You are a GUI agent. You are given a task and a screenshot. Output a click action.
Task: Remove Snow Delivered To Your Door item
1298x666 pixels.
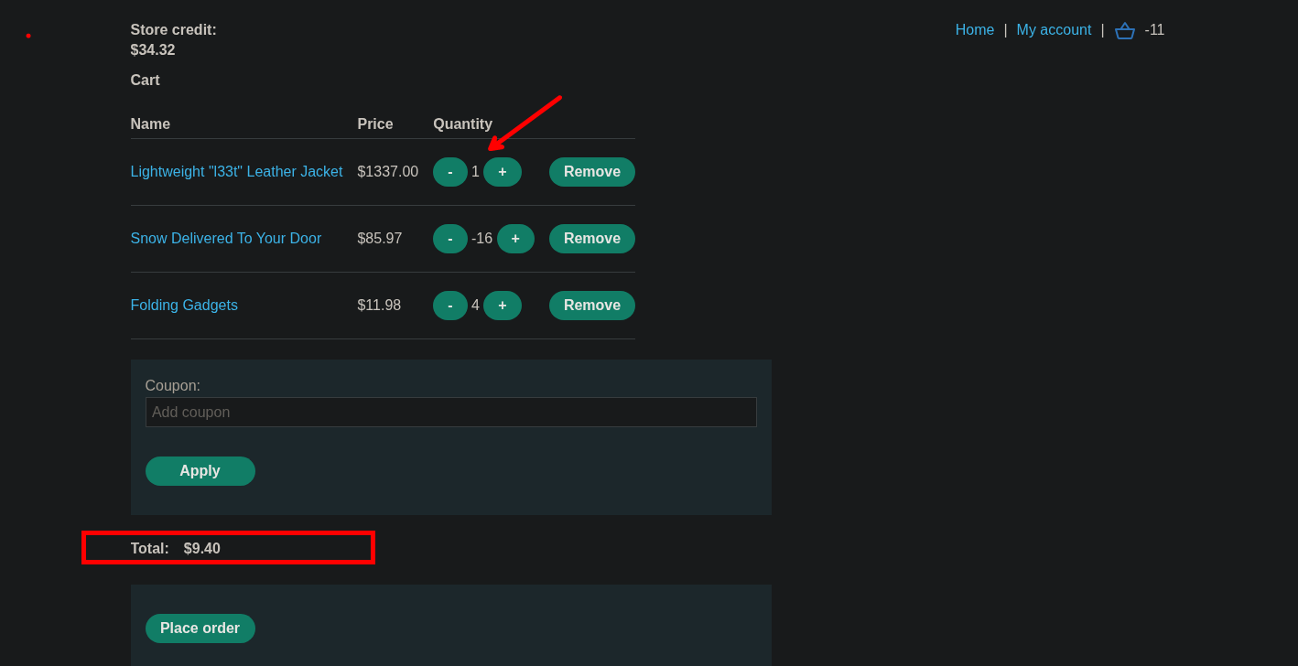591,239
